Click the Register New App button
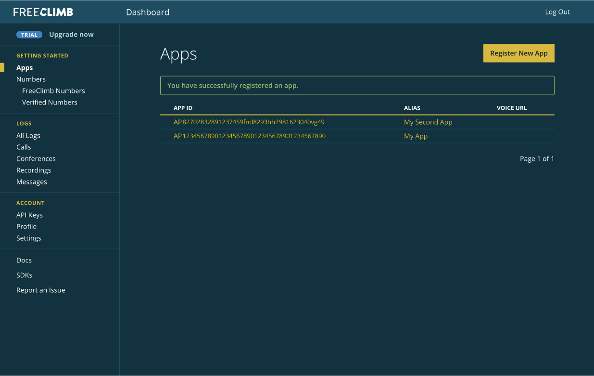This screenshot has width=594, height=376. (x=519, y=53)
